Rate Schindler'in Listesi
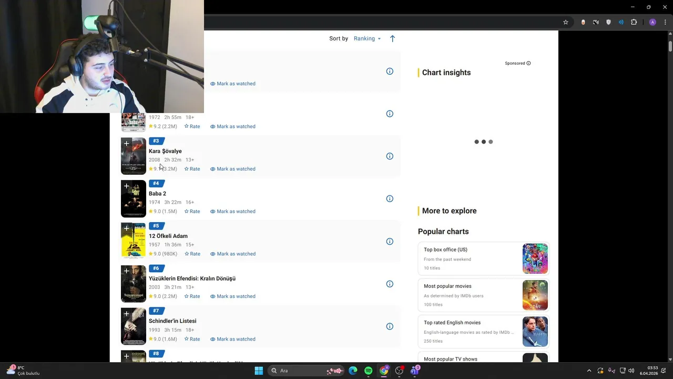 click(192, 339)
